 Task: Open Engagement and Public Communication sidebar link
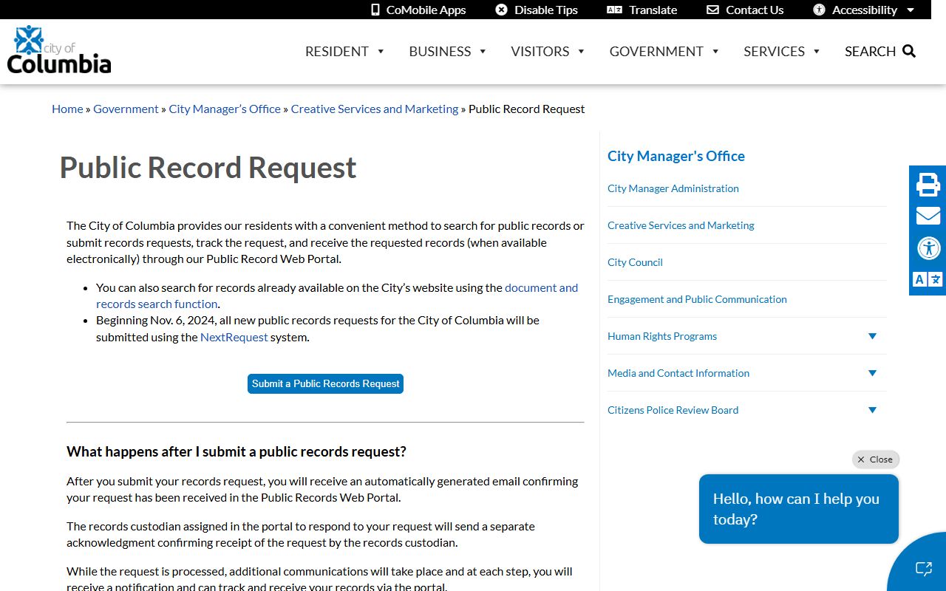(697, 299)
